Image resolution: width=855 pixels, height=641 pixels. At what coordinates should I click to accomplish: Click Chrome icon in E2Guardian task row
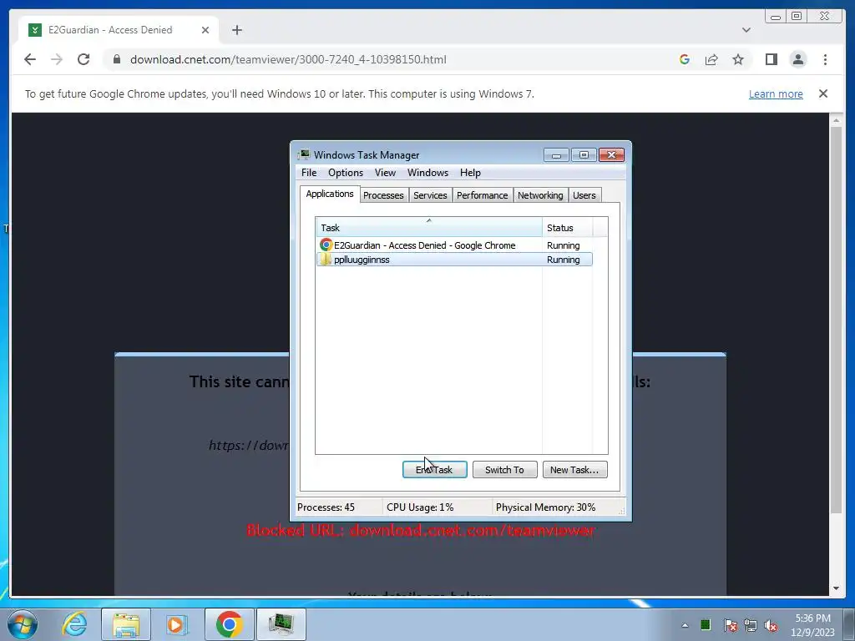(x=326, y=245)
